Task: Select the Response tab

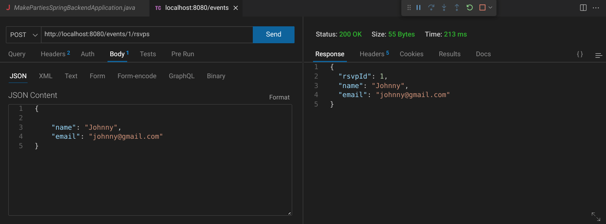Action: click(x=330, y=54)
